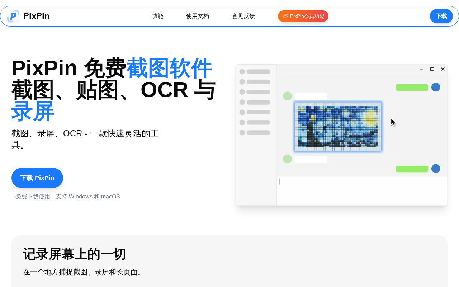Click the maximize icon in demo window
Viewport: 459px width, 287px height.
click(x=432, y=69)
